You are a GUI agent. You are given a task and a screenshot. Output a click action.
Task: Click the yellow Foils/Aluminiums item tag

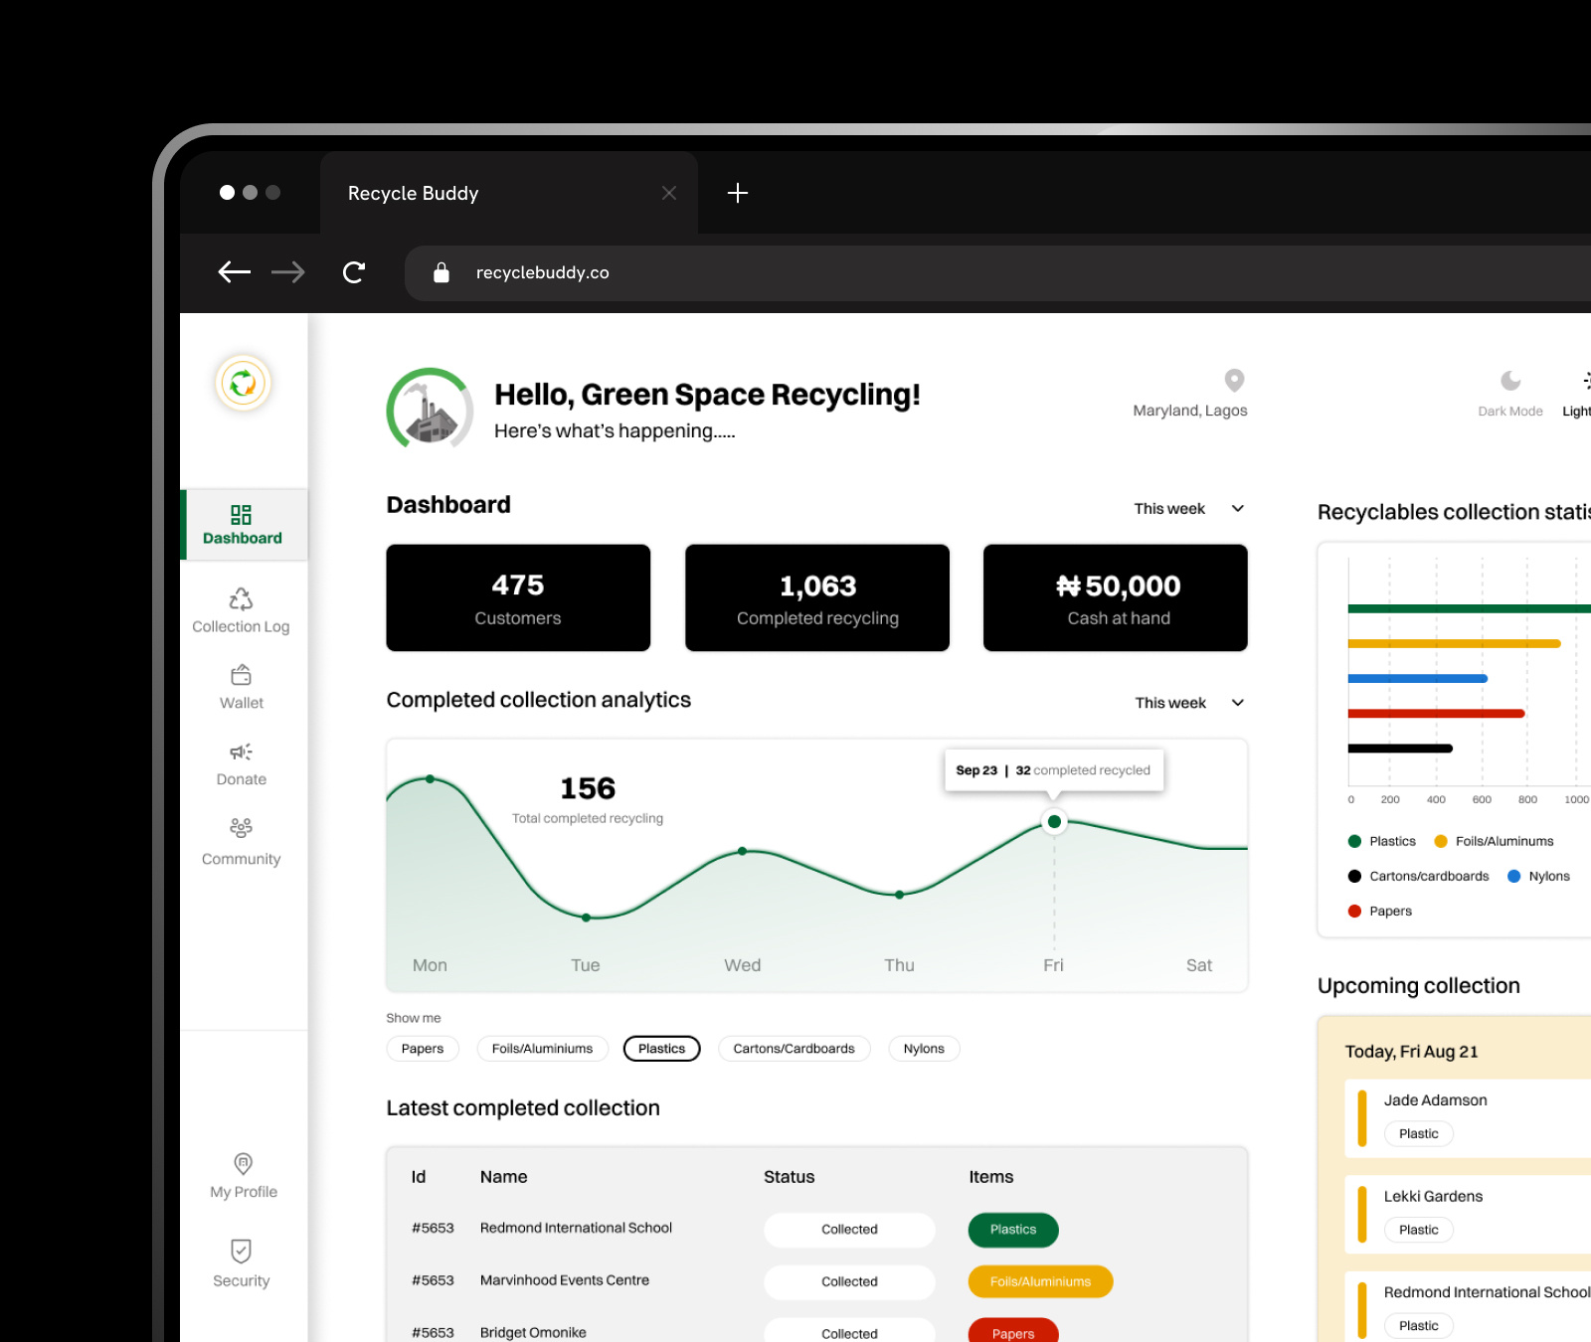click(x=1040, y=1282)
